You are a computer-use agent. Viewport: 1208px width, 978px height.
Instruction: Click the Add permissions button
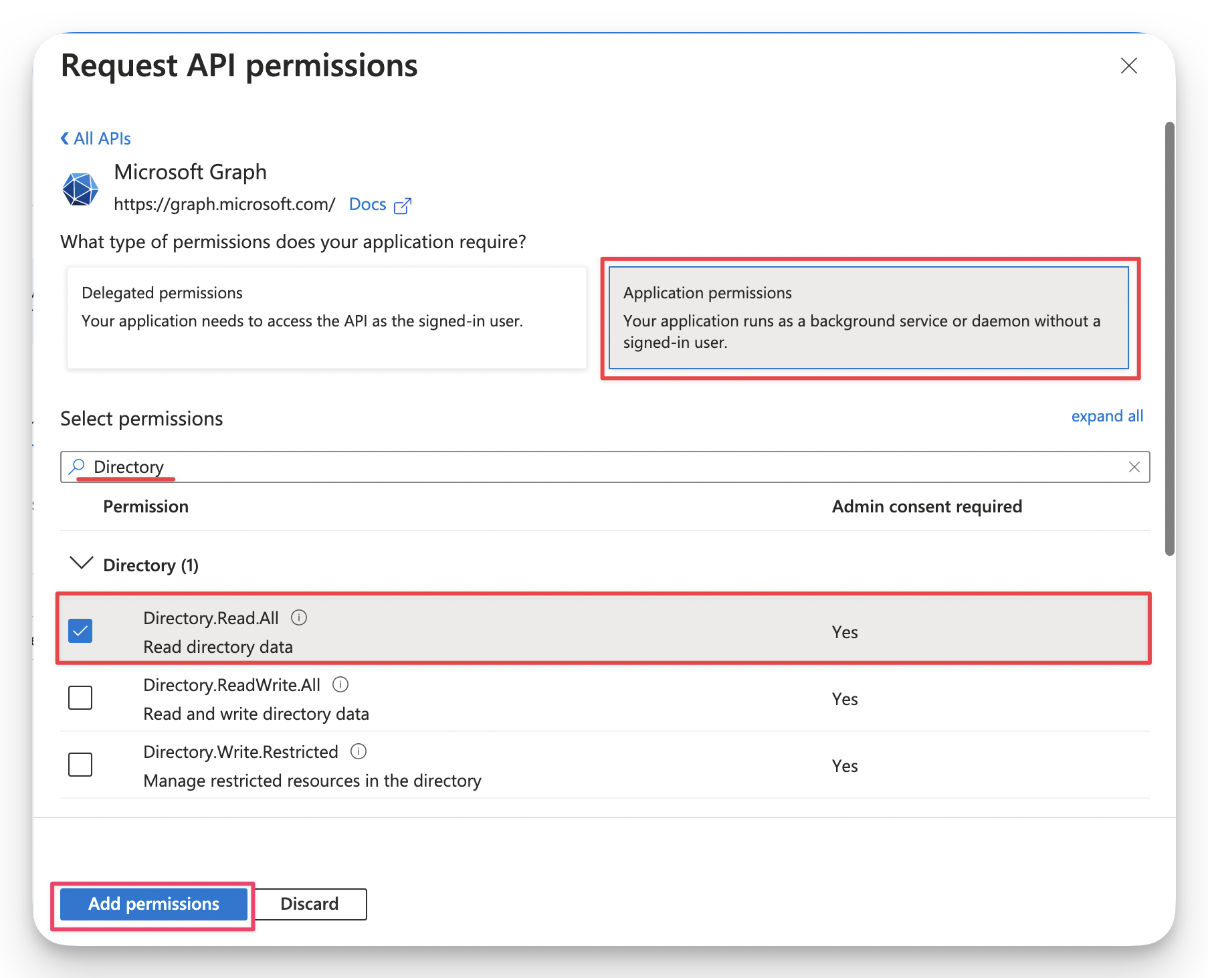(x=154, y=904)
